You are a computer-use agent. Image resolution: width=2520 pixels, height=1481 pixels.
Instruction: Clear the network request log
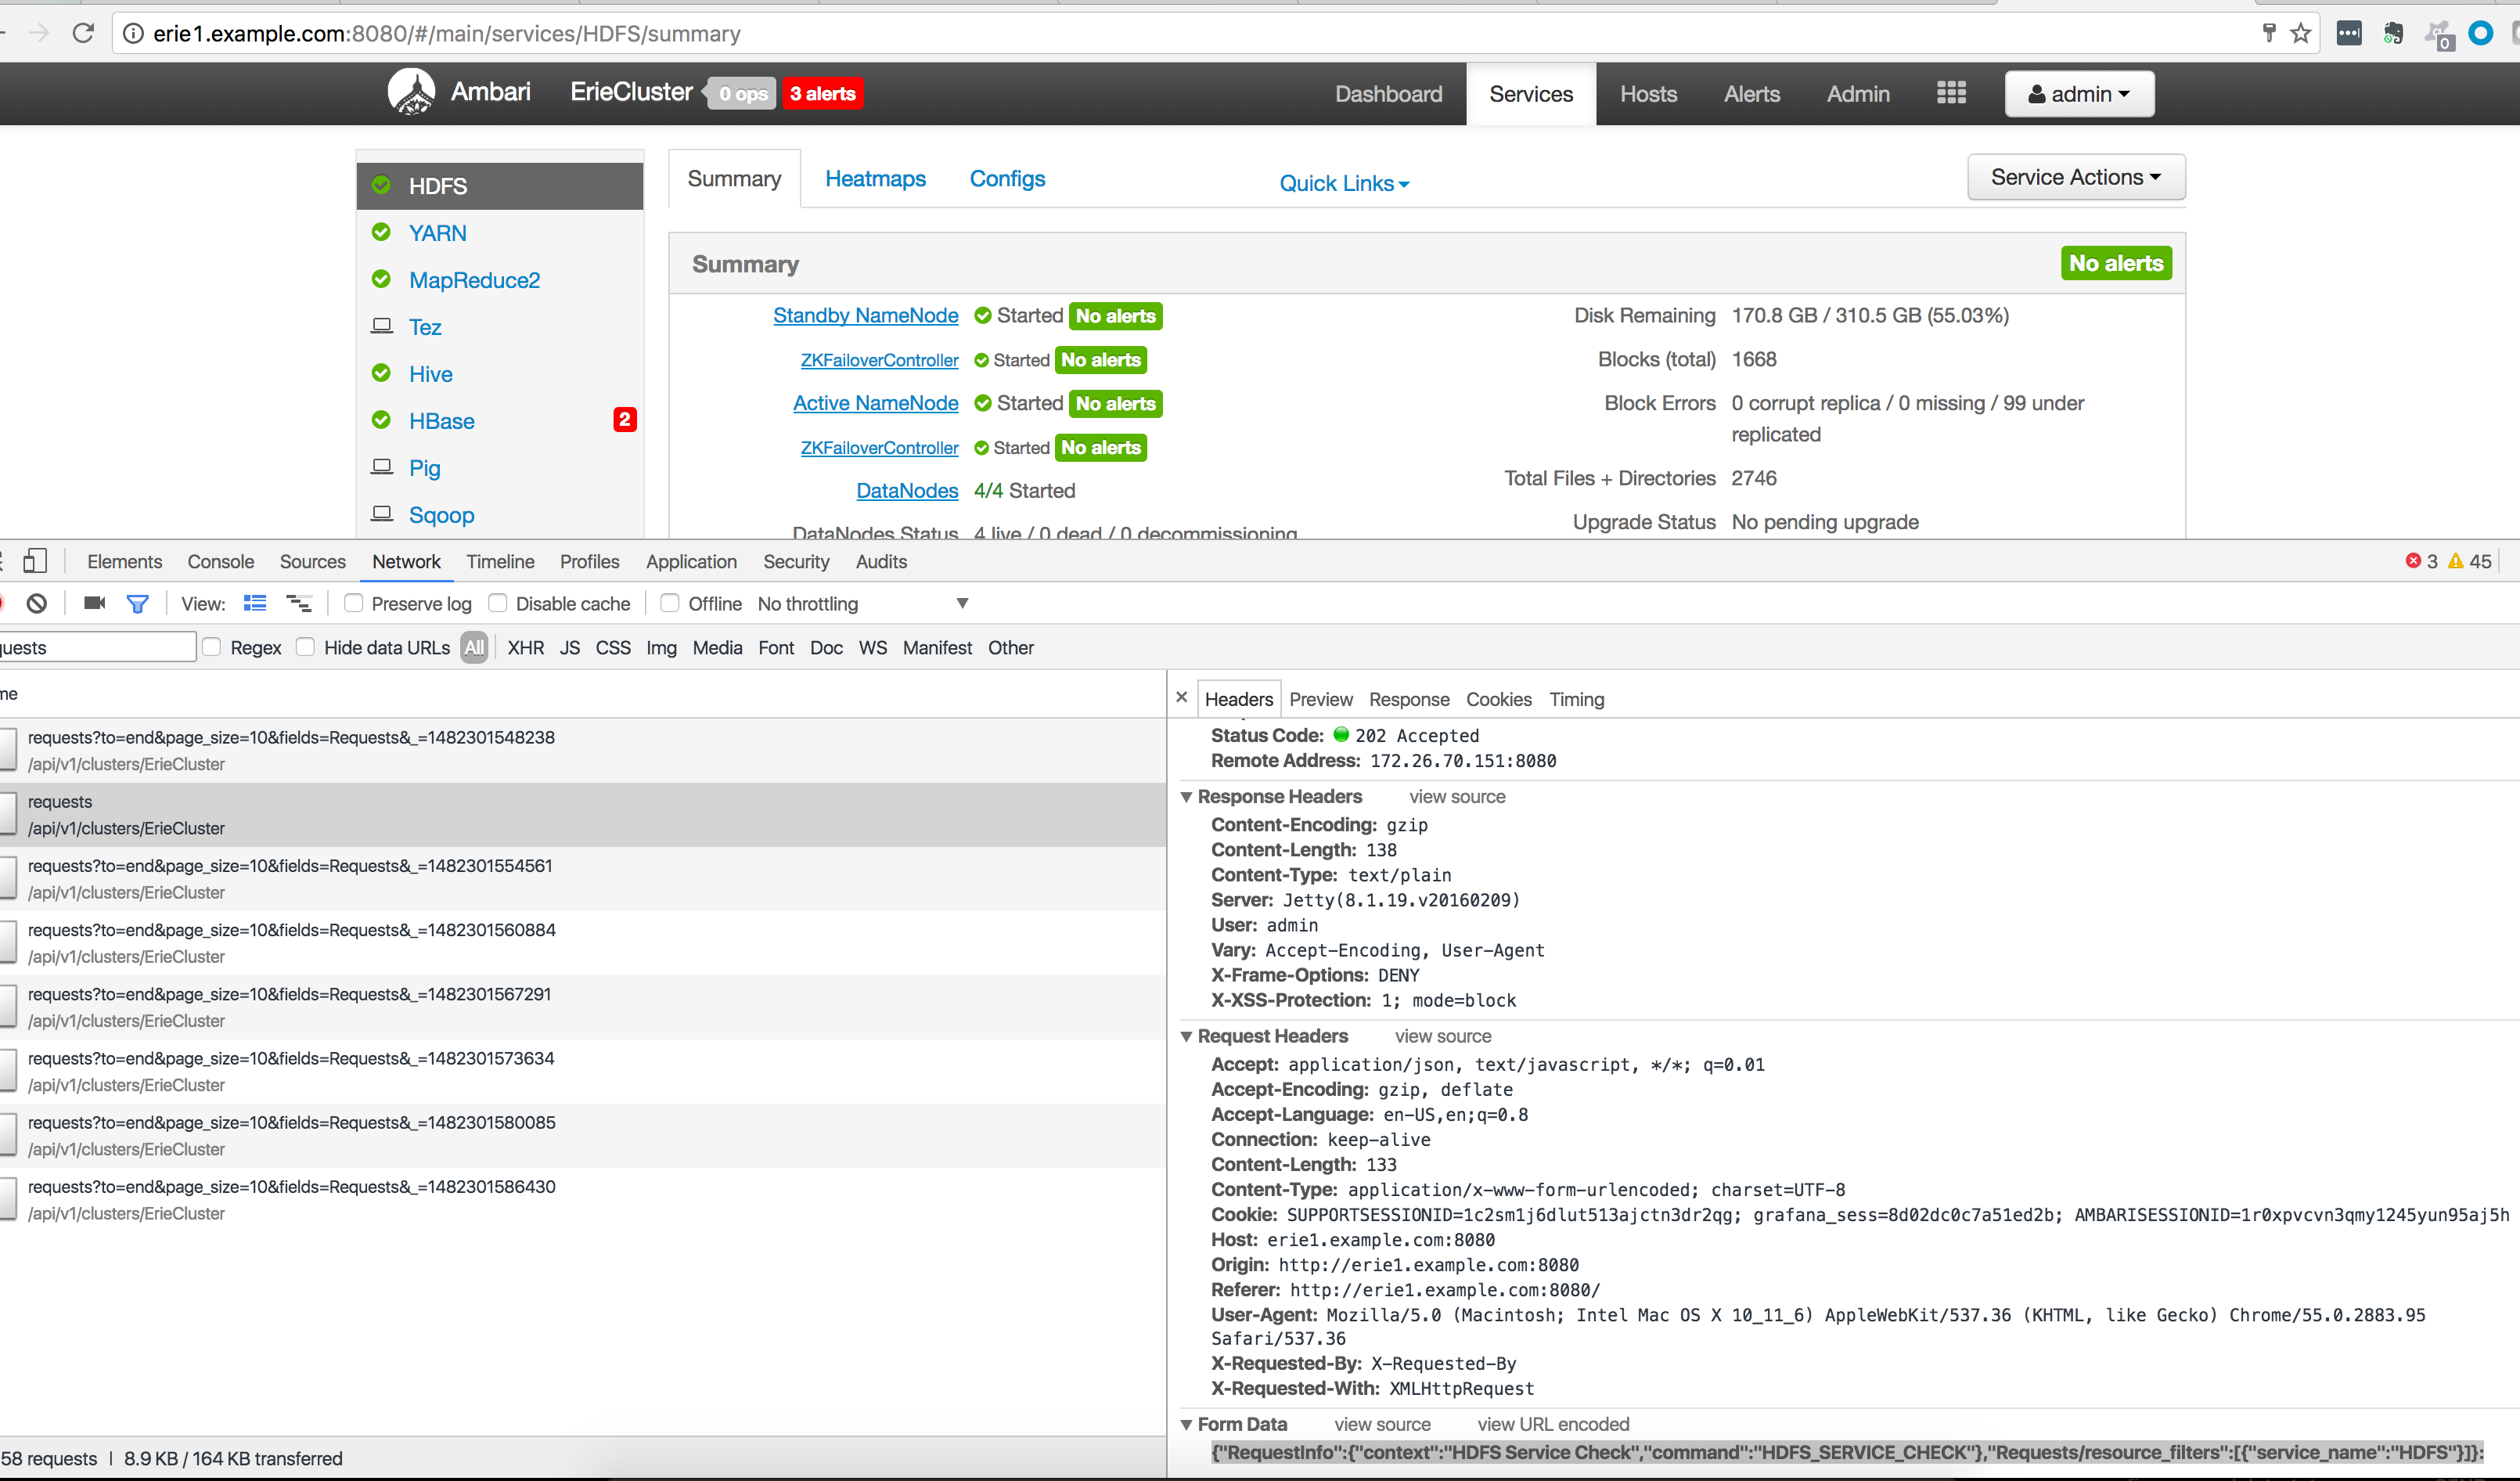coord(37,603)
